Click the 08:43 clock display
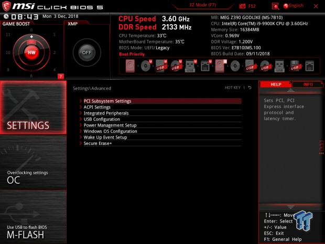325x244 pixels. point(25,17)
